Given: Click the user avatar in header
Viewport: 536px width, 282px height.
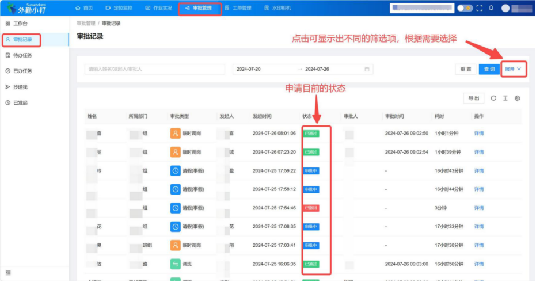Looking at the screenshot, I should coord(505,8).
